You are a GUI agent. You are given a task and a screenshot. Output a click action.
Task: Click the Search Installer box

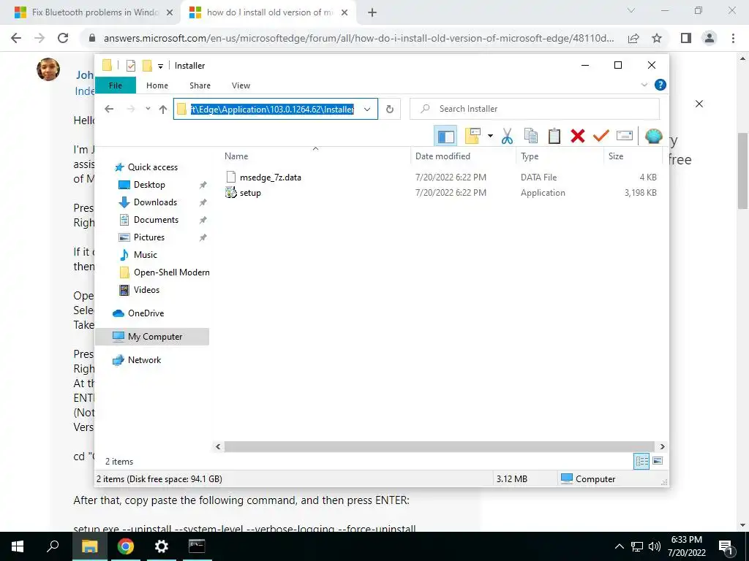(x=535, y=109)
